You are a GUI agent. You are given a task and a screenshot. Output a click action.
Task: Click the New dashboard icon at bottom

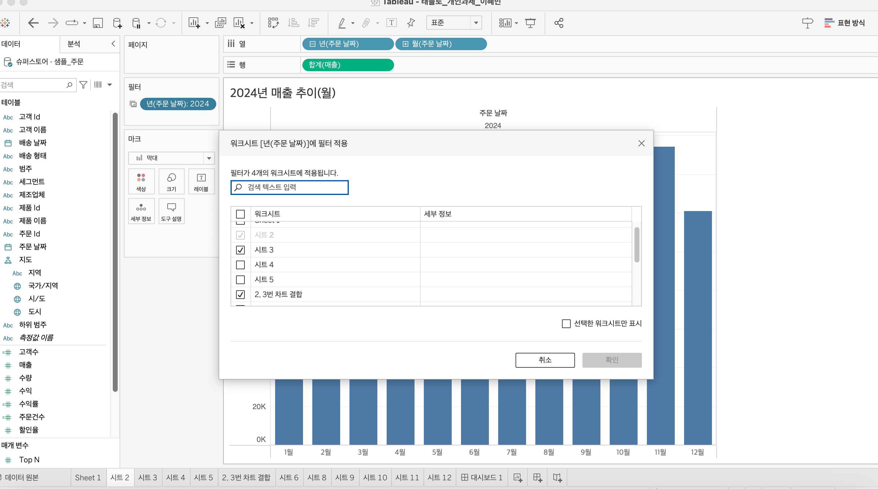point(538,478)
